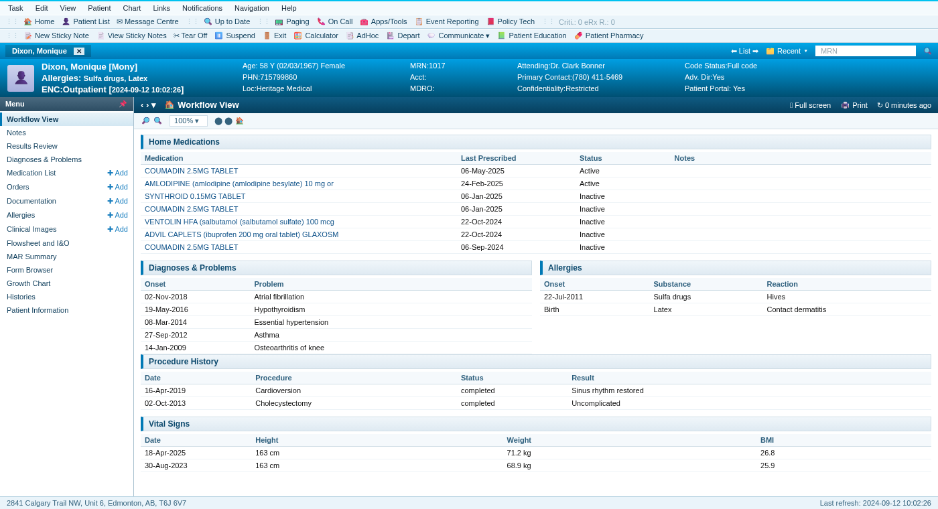The height and width of the screenshot is (509, 938).
Task: Go back with the left chevron
Action: click(142, 105)
